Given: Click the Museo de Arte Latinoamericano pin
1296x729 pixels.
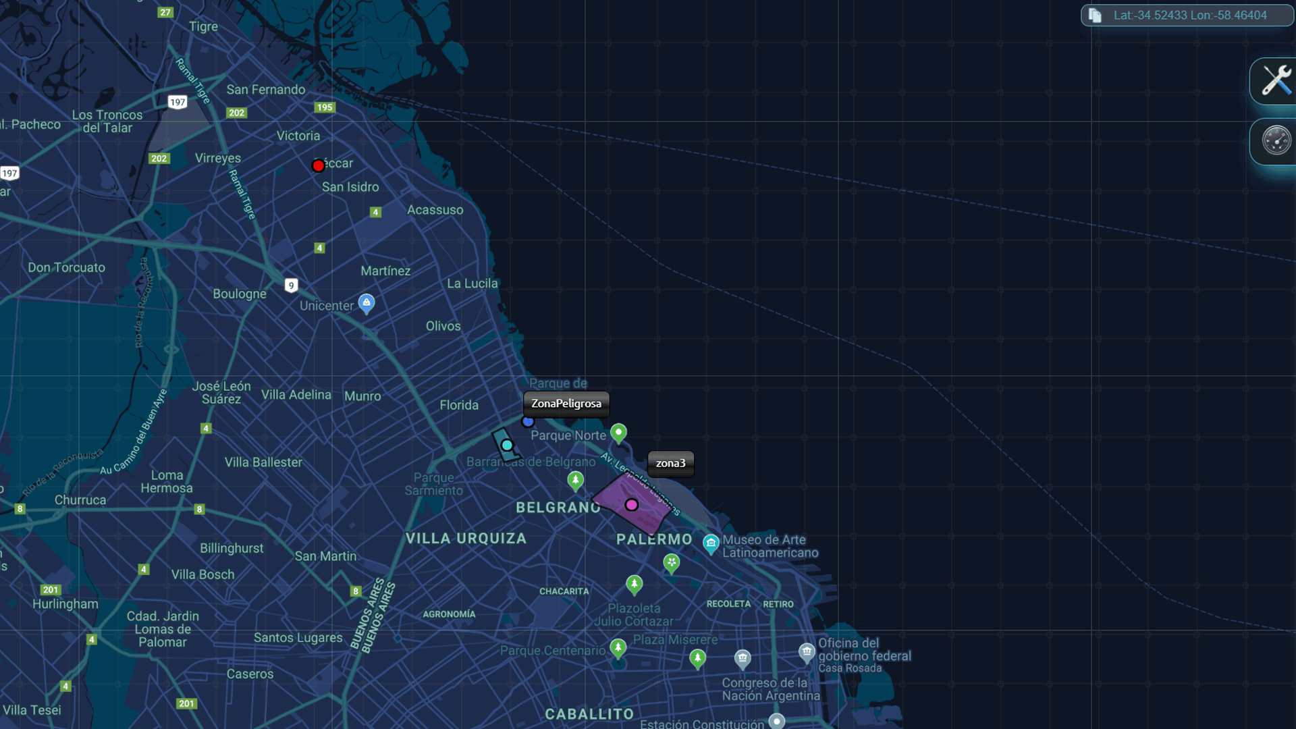Looking at the screenshot, I should coord(710,543).
